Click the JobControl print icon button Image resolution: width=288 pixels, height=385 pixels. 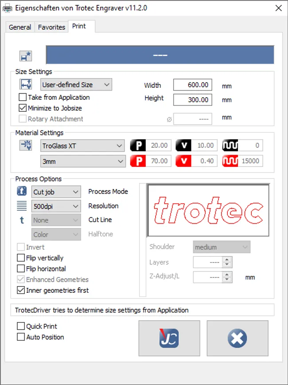point(169,338)
